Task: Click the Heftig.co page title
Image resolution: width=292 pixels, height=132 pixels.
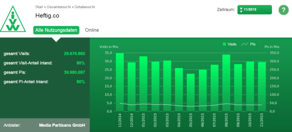Action: (x=47, y=16)
